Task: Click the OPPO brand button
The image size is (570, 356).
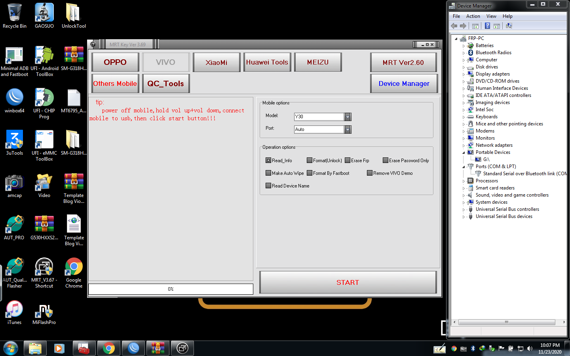Action: click(115, 62)
